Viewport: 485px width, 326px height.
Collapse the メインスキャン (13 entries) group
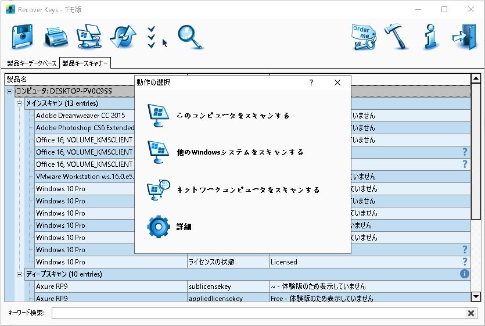click(20, 103)
